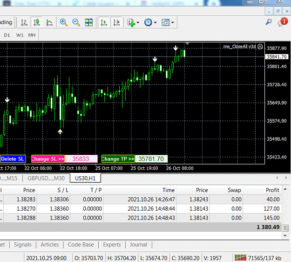Tile windows with the grid icon
Viewport: 291px width, 262px height.
(x=89, y=22)
